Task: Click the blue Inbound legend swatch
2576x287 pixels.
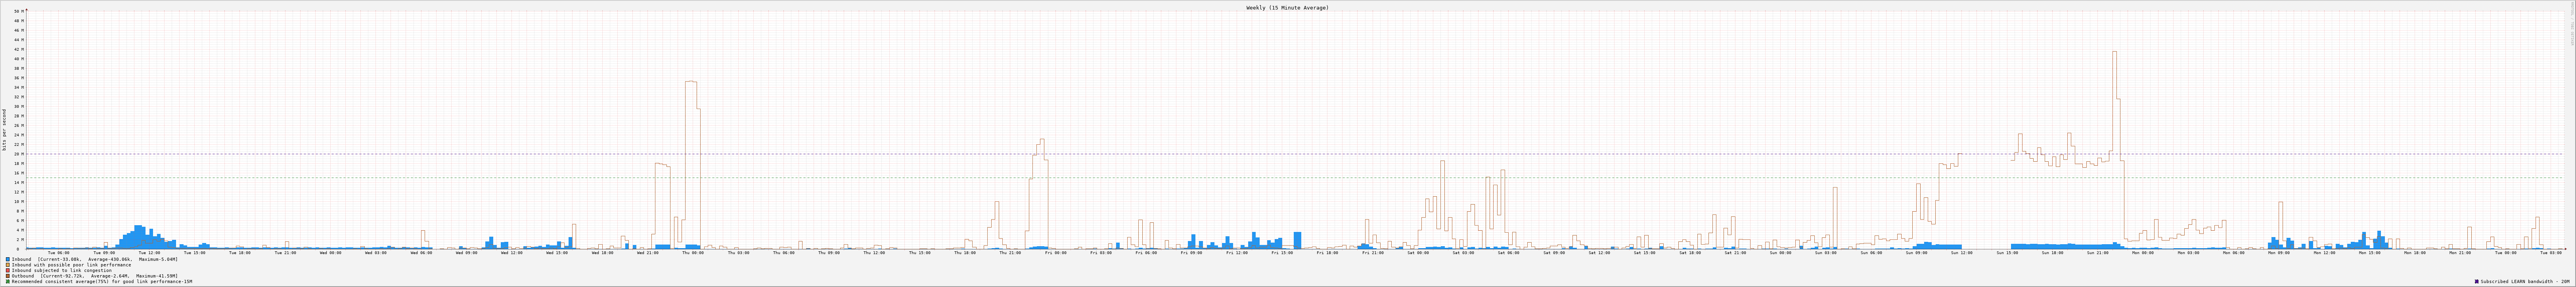Action: [8, 259]
